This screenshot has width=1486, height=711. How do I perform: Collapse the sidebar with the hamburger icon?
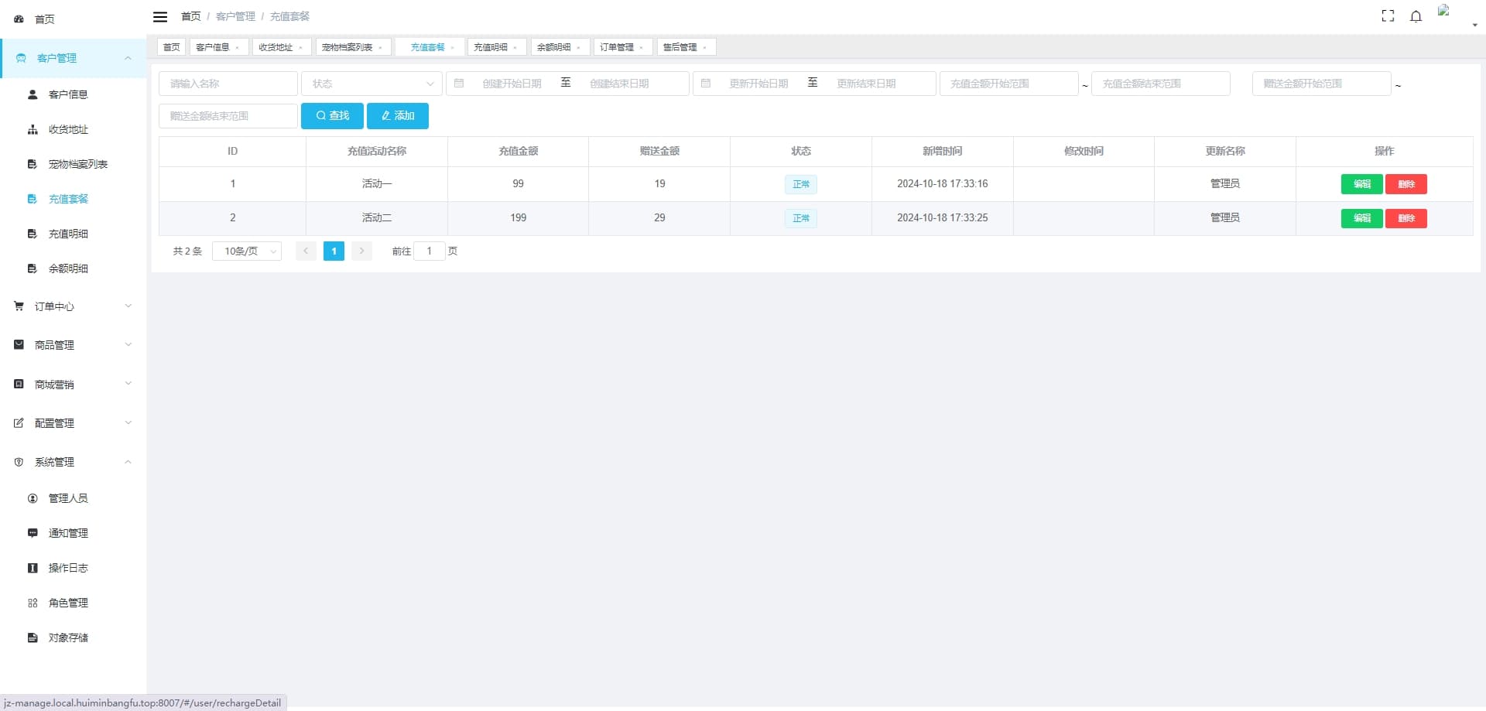pyautogui.click(x=160, y=17)
